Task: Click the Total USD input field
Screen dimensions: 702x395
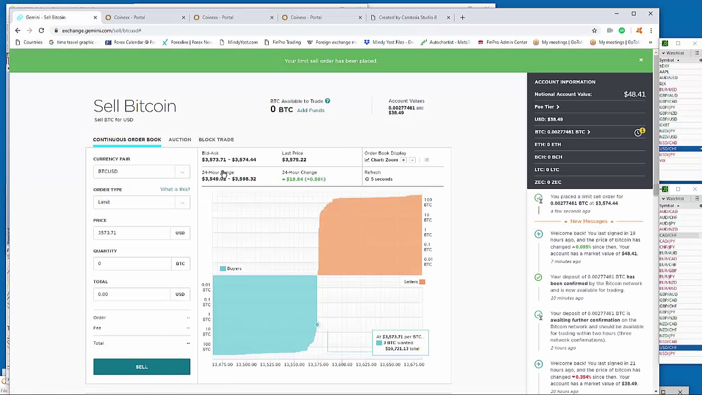Action: click(132, 295)
